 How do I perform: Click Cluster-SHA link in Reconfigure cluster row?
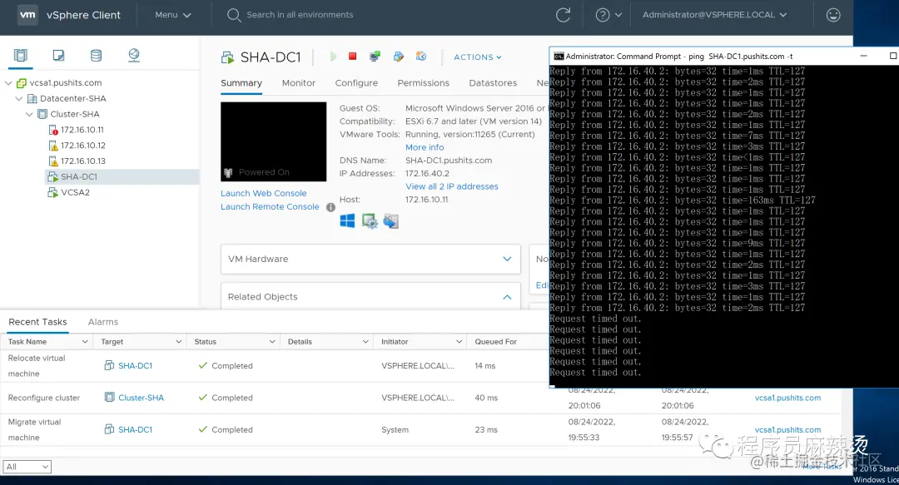[141, 398]
